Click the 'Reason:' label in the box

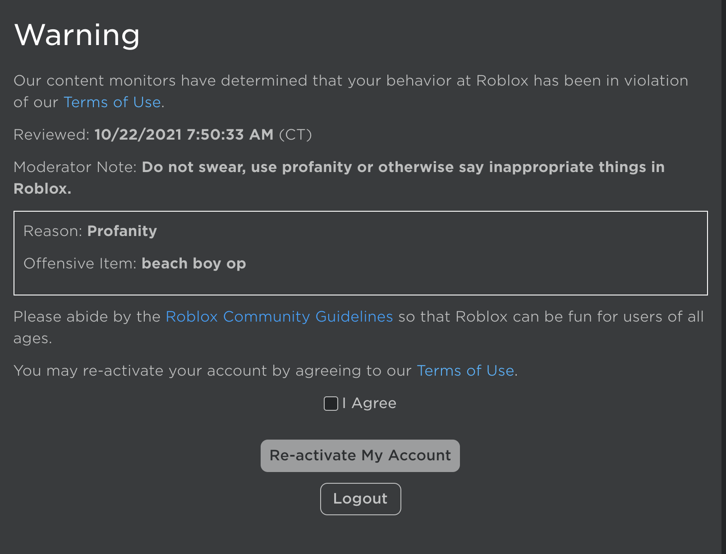52,231
